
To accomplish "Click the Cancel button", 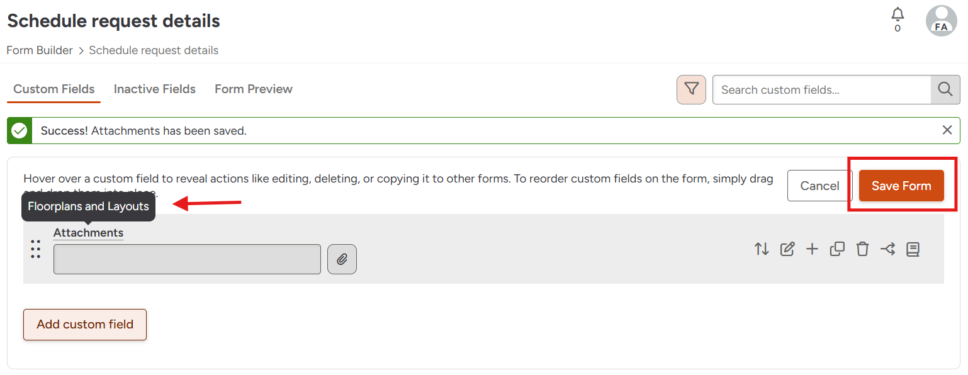I will (x=819, y=186).
